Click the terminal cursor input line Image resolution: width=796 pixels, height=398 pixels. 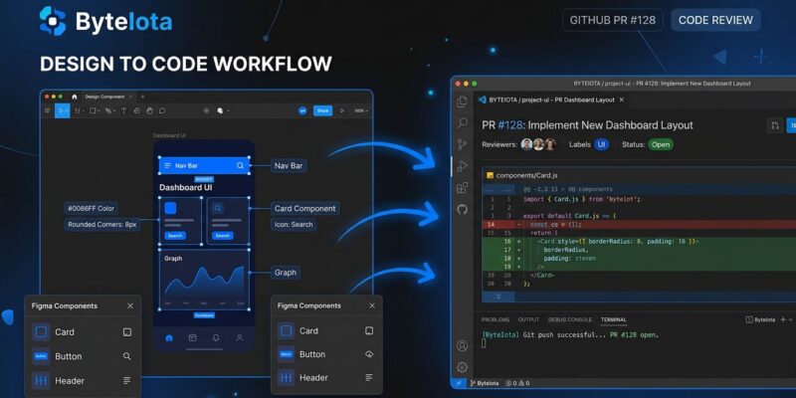(x=484, y=343)
